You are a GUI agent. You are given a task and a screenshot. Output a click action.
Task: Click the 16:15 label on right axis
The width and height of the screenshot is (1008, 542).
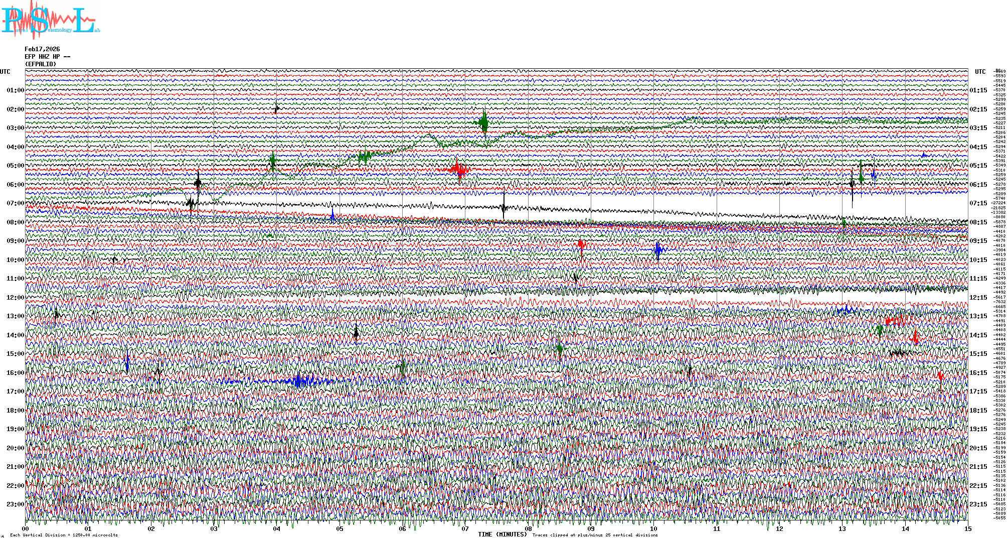pyautogui.click(x=978, y=373)
